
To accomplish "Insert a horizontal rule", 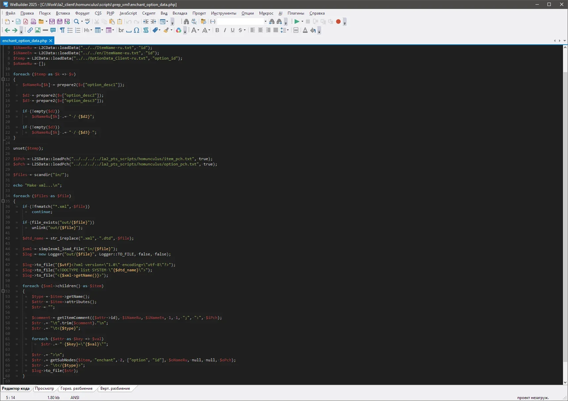I will pos(45,30).
